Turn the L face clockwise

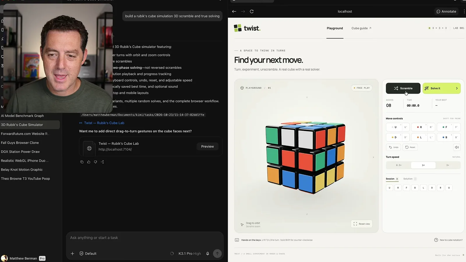(419, 137)
